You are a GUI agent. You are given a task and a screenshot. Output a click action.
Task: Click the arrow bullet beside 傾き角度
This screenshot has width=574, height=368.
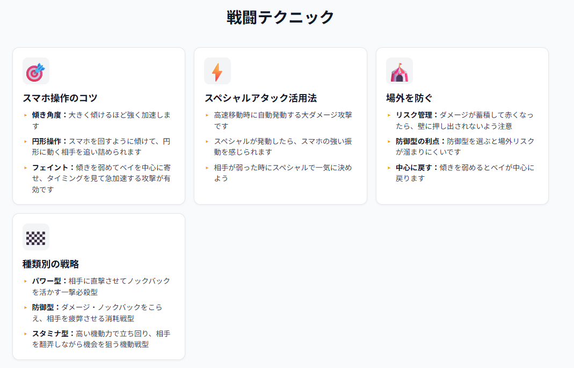point(24,114)
